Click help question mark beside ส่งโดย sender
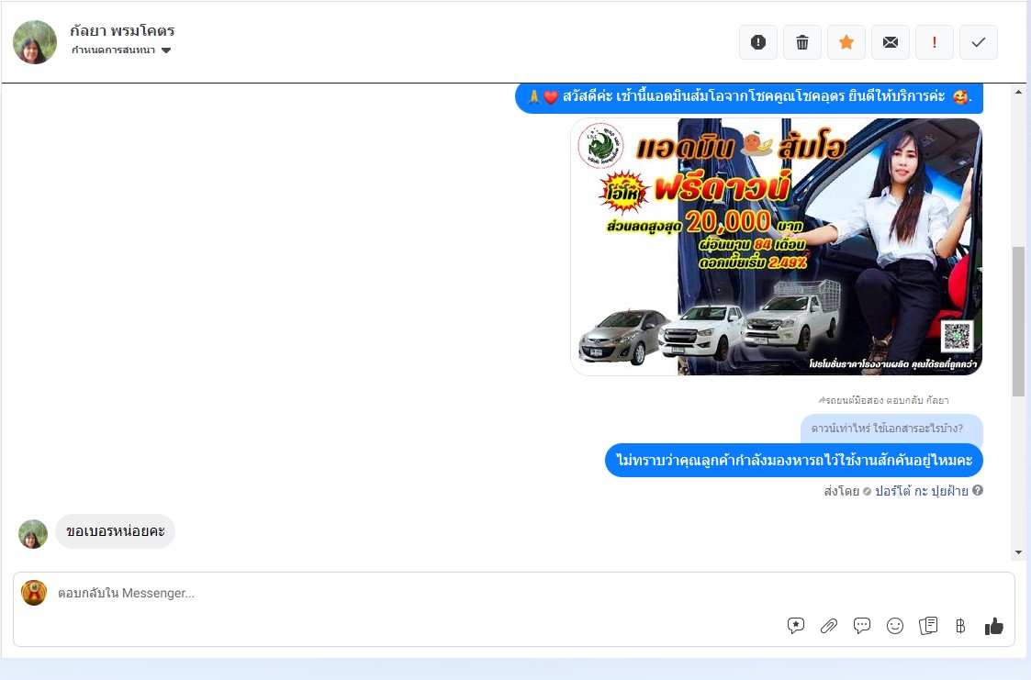This screenshot has width=1031, height=680. click(x=978, y=490)
